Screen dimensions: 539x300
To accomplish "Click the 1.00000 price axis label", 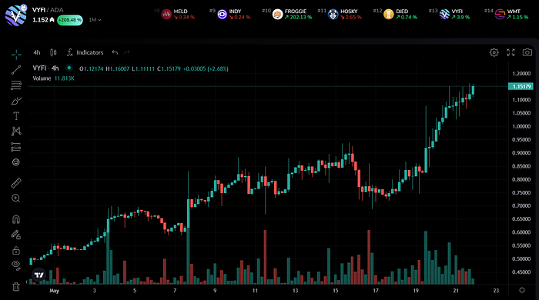I will [x=521, y=126].
